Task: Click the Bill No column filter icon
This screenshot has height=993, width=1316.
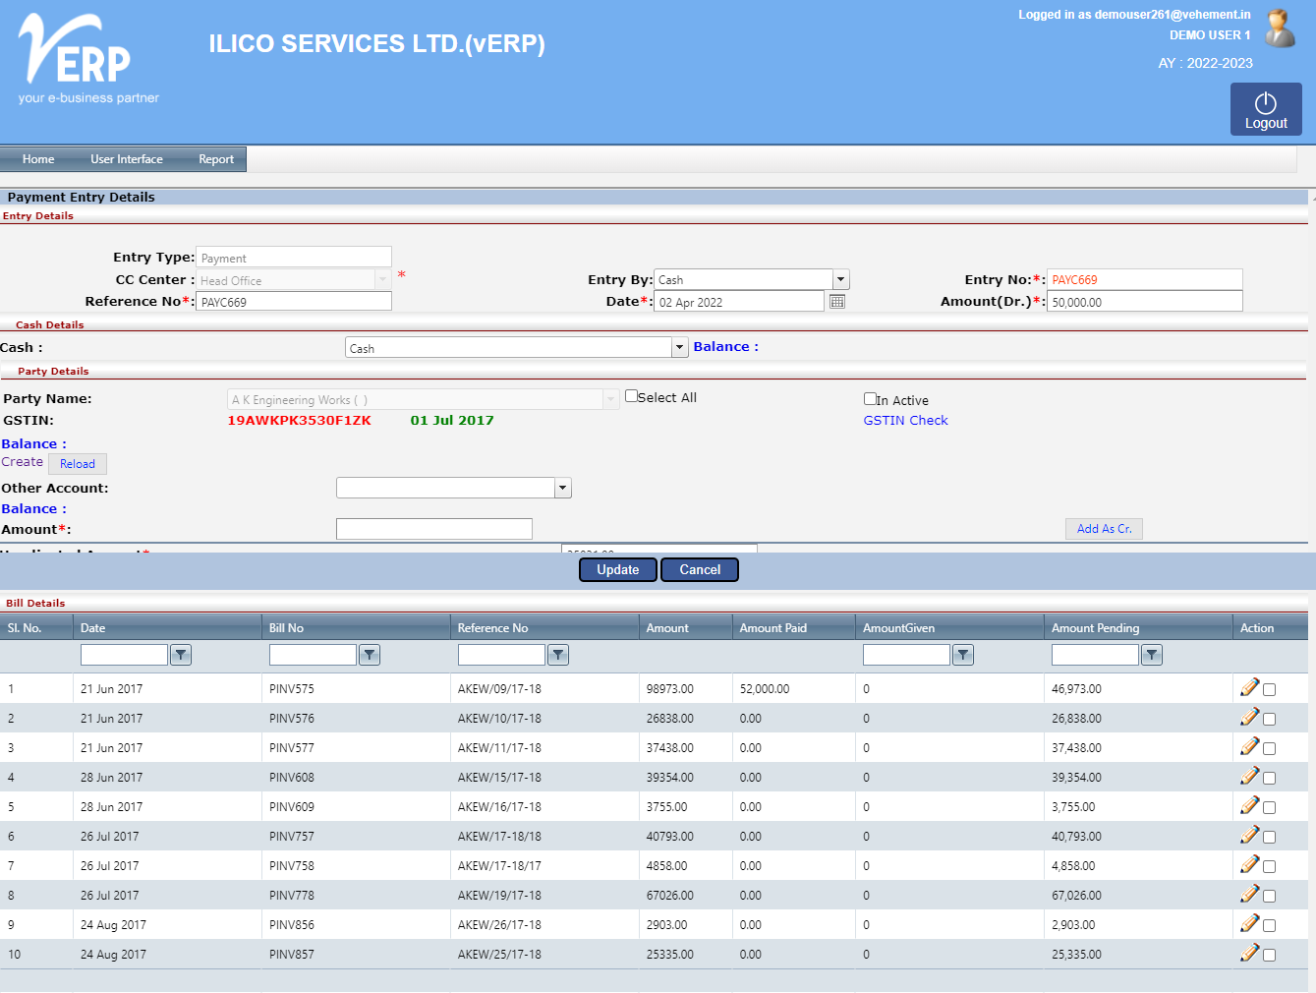Action: pos(370,655)
